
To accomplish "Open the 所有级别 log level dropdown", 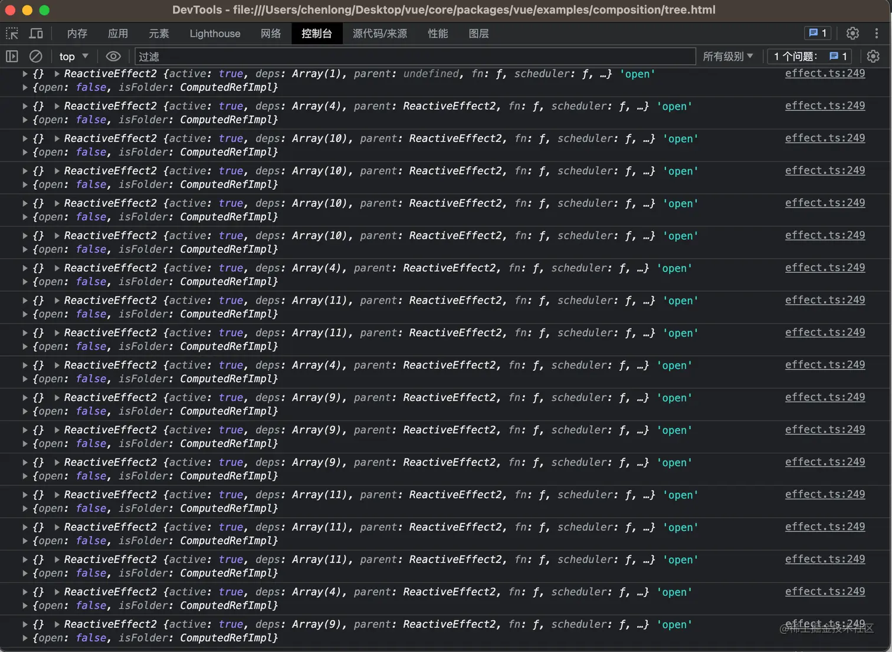I will click(727, 57).
